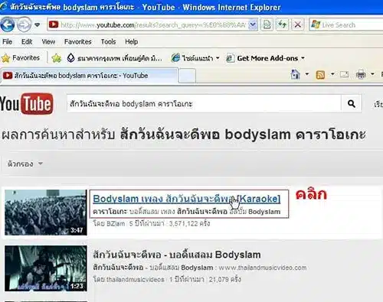Viewport: 383px width, 302px height.
Task: Click the YouTube logo
Action: [27, 104]
